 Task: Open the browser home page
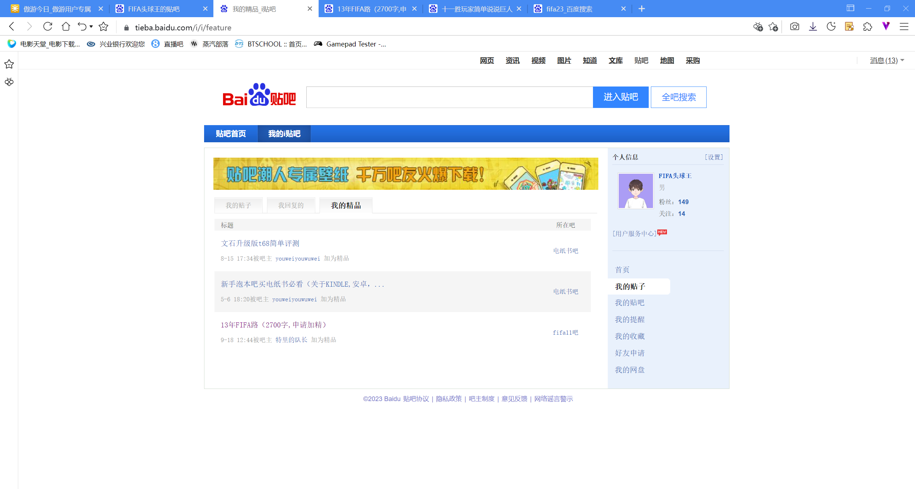(66, 27)
